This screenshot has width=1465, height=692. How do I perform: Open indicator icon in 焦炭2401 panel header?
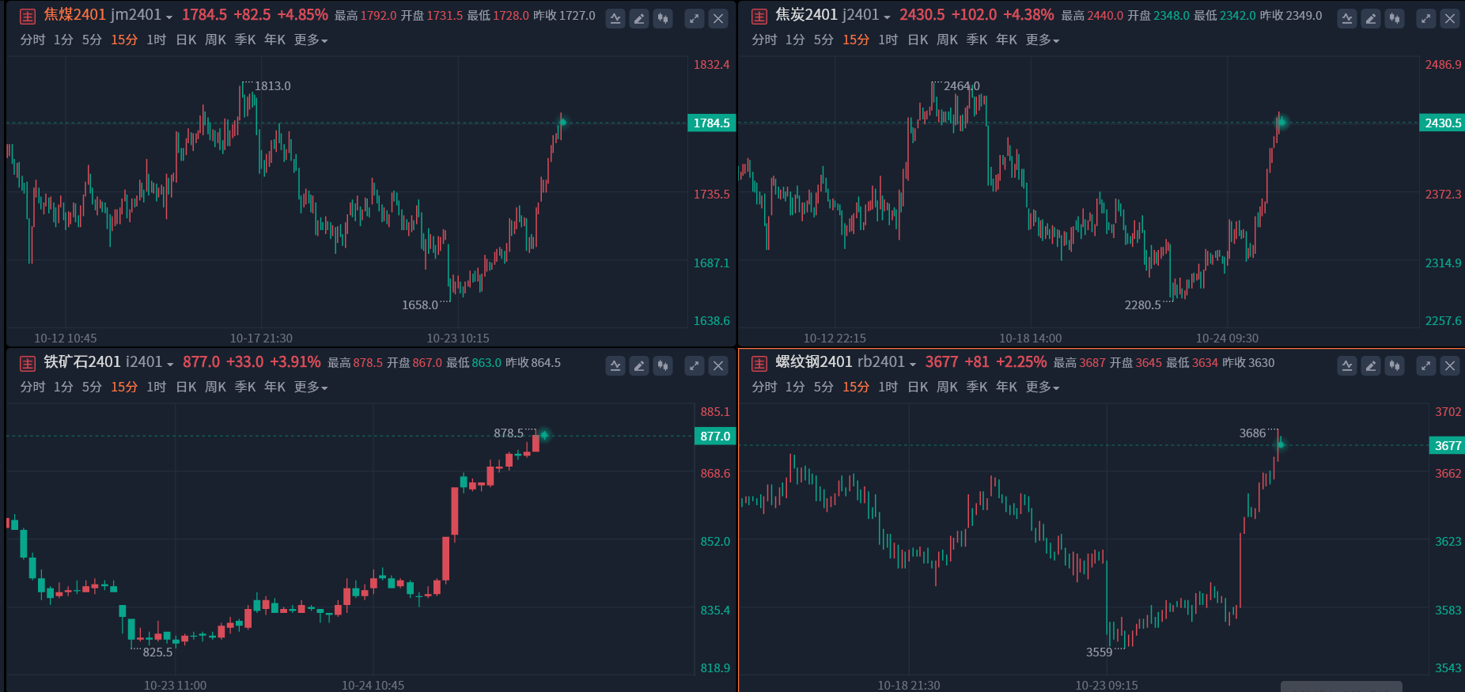tap(1347, 18)
